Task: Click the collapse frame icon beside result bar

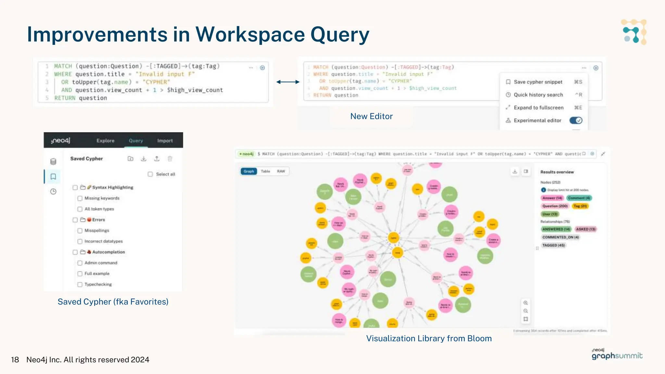Action: 603,154
